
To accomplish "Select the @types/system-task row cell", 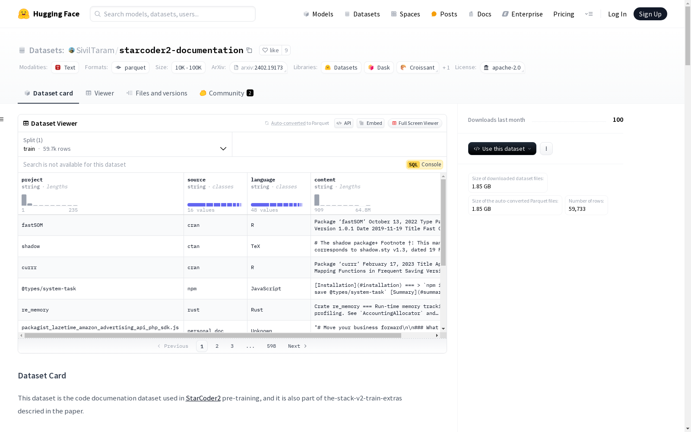I will point(101,289).
